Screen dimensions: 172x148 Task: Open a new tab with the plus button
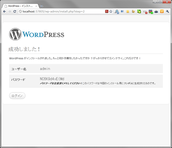(41, 6)
